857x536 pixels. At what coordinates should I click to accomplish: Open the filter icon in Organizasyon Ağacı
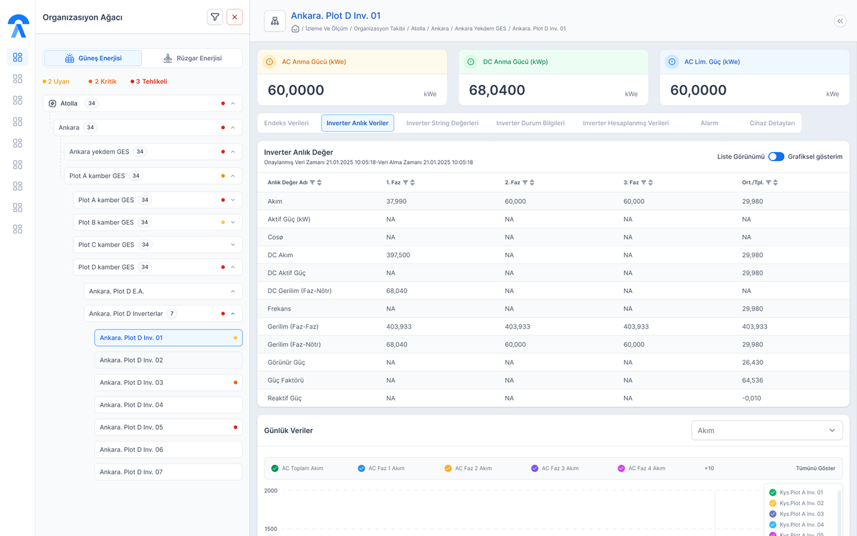215,17
